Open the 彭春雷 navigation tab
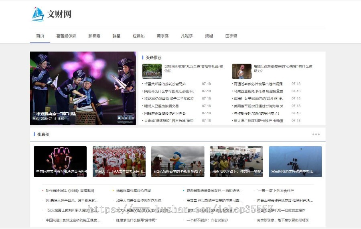The image size is (361, 229). pos(94,36)
